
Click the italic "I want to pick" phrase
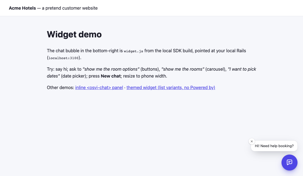coord(242,69)
